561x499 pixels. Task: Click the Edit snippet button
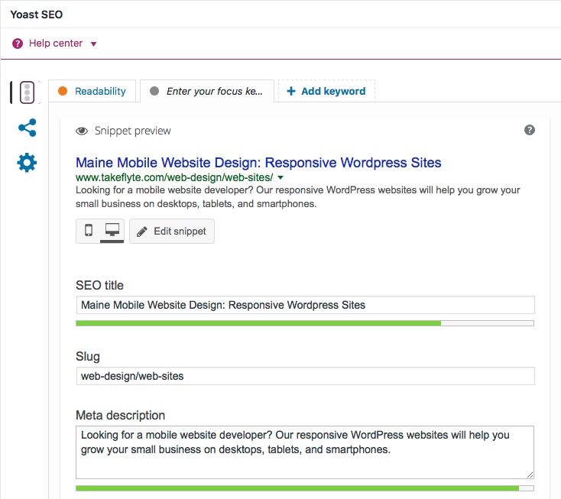[x=172, y=231]
